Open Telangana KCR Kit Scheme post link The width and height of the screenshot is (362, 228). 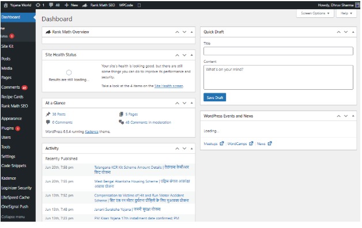141,170
